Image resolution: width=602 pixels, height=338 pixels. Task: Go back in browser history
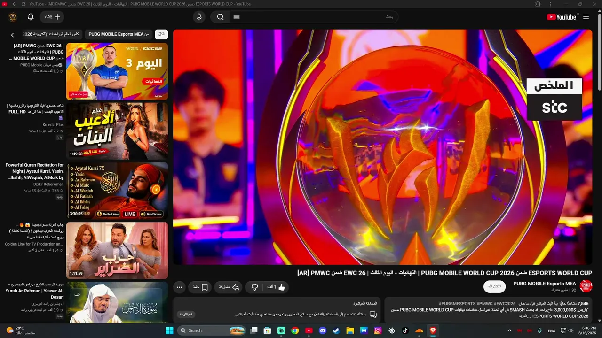coord(14,4)
